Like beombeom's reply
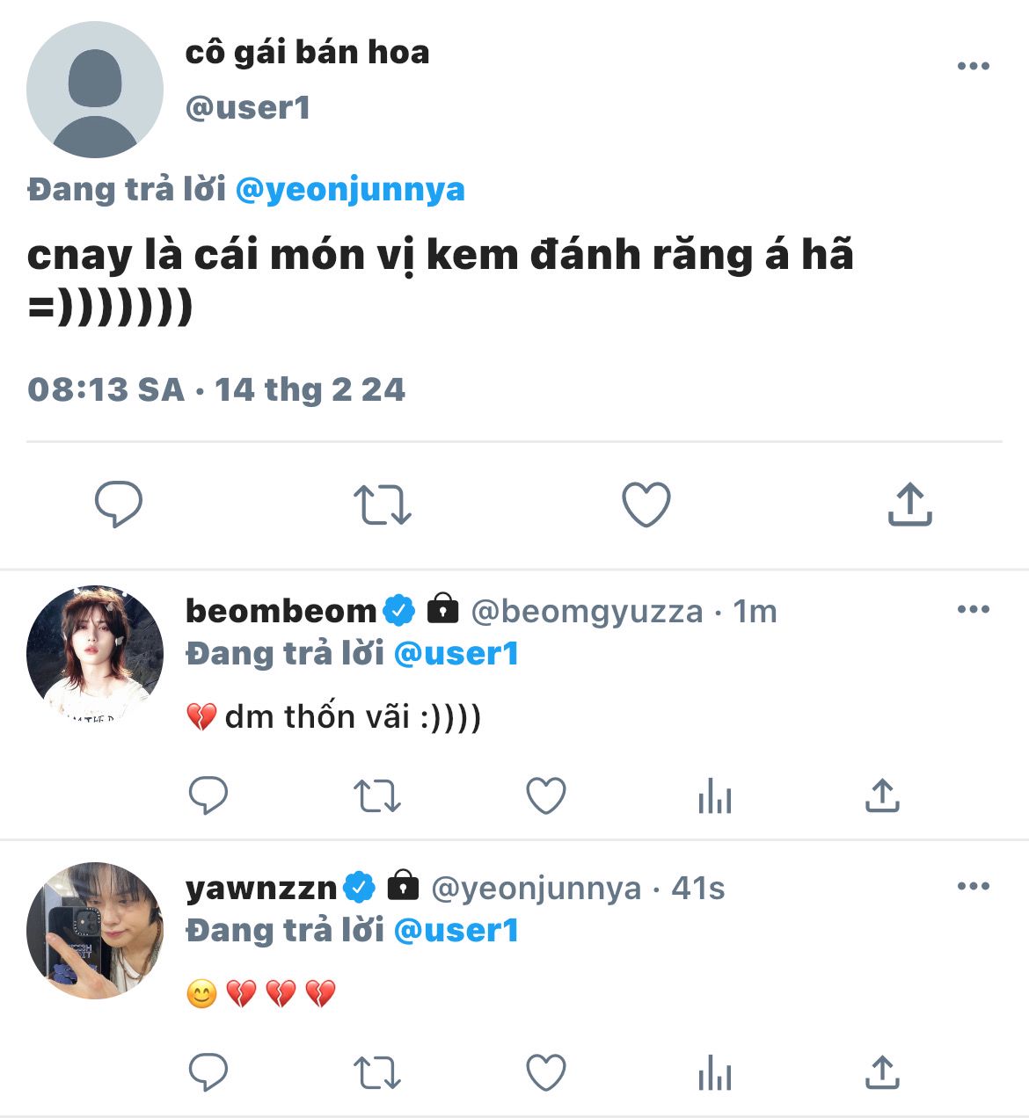 [x=545, y=796]
